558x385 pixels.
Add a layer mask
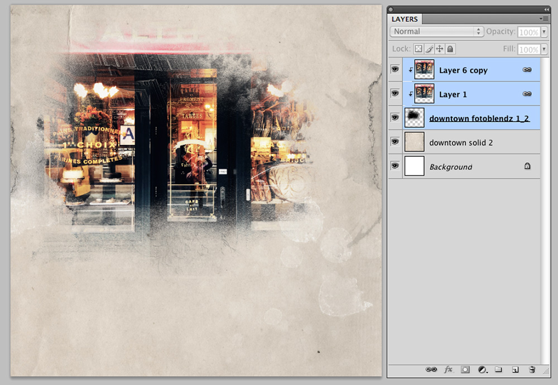(x=465, y=369)
